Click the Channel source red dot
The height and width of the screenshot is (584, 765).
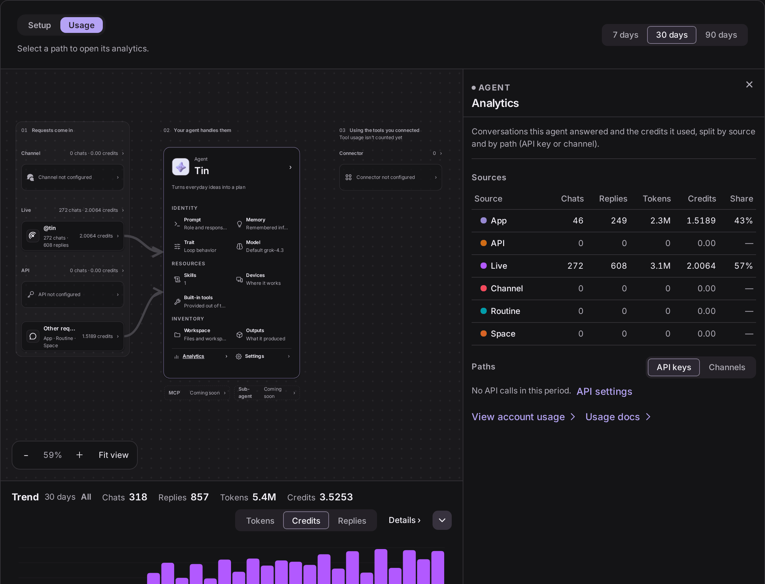(x=483, y=288)
